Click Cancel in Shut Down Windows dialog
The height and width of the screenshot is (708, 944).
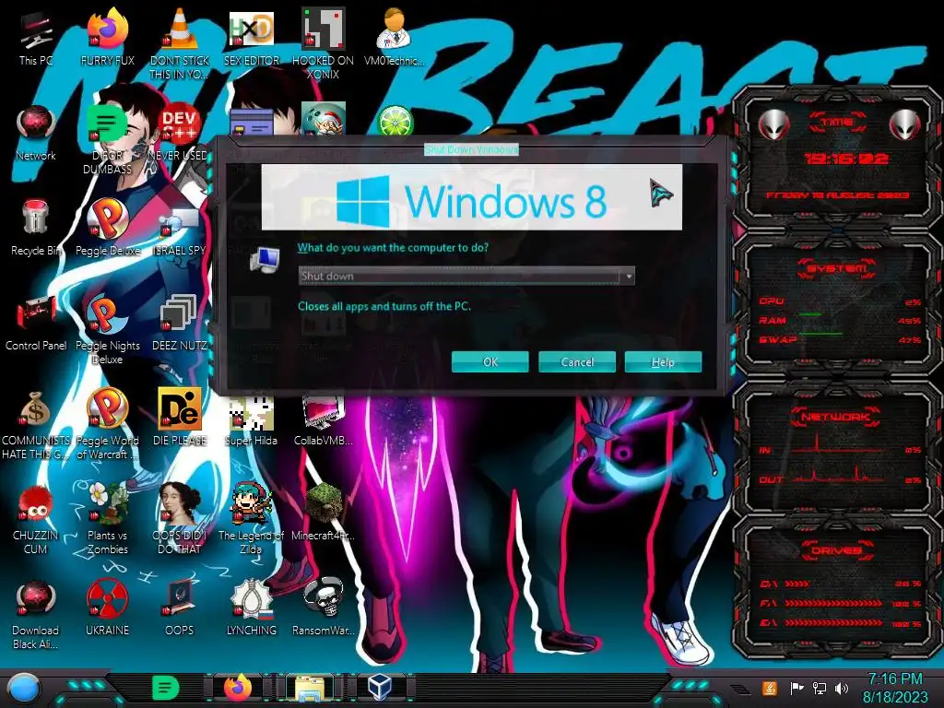[577, 361]
